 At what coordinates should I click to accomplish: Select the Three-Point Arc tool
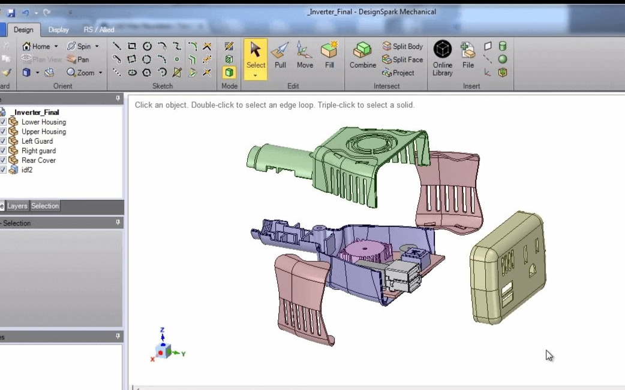[x=162, y=59]
